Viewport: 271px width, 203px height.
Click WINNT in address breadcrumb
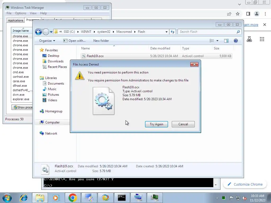coord(86,32)
